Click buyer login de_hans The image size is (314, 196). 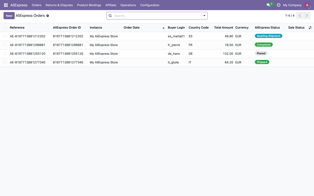(174, 54)
